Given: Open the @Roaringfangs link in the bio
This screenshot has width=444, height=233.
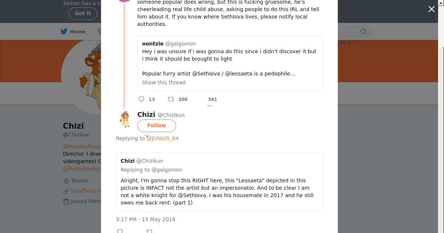Looking at the screenshot, I should point(82,146).
